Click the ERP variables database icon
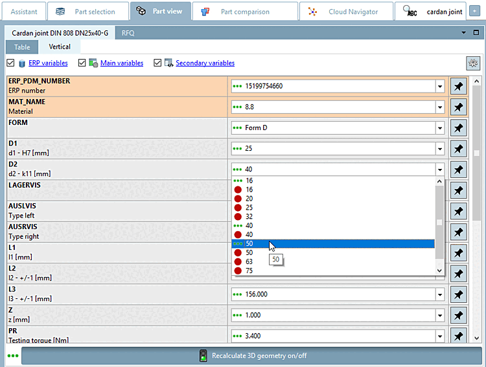The image size is (486, 367). [21, 63]
